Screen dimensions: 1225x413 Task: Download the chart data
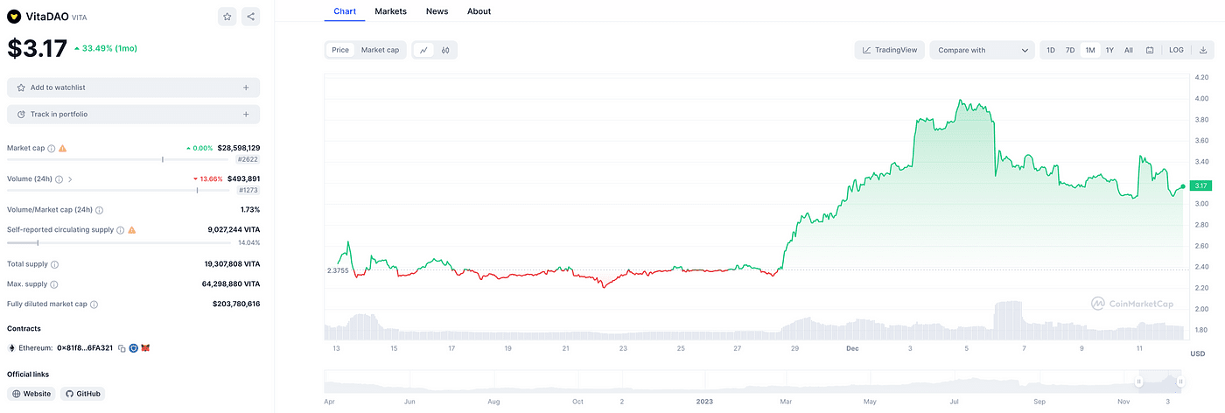coord(1203,50)
